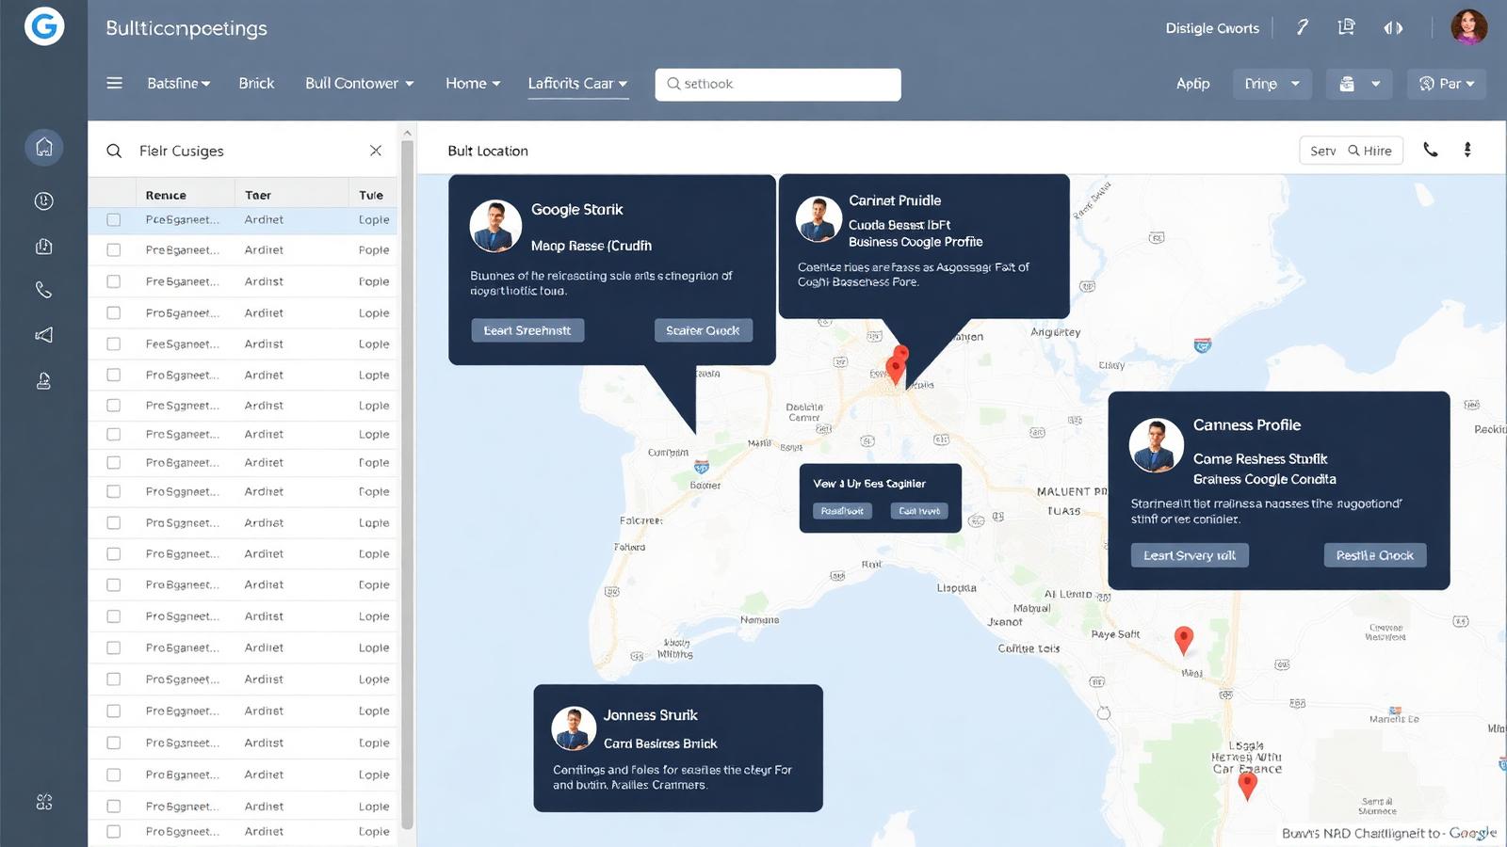The image size is (1507, 847).
Task: Click the Scaler Qiock button
Action: coord(703,330)
